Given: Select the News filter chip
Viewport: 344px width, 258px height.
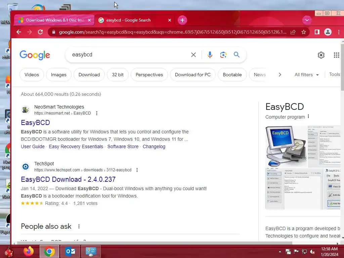Looking at the screenshot, I should point(260,75).
